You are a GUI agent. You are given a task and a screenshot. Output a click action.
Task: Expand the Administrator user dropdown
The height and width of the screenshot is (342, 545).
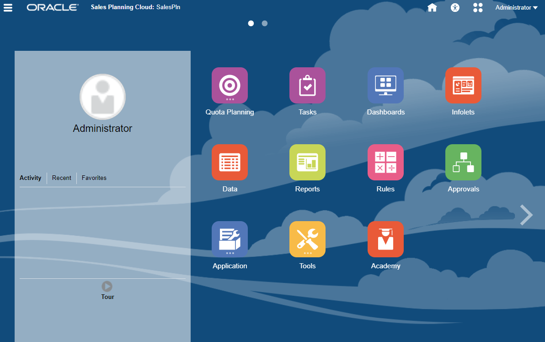516,7
